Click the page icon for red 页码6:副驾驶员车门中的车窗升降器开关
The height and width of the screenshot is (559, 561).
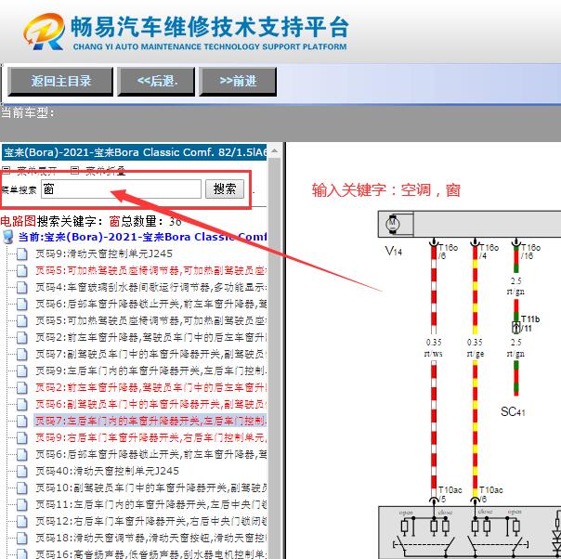[21, 405]
